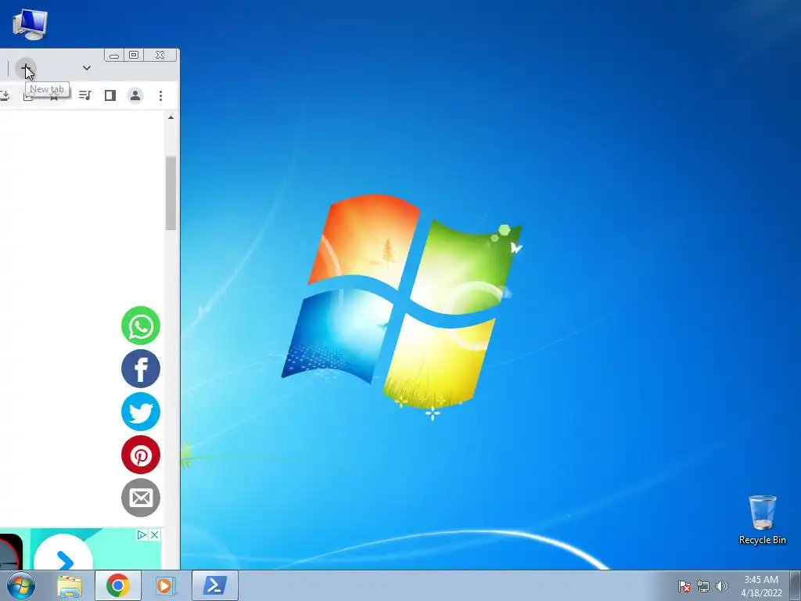Open the volume speaker icon
801x601 pixels.
(x=722, y=586)
